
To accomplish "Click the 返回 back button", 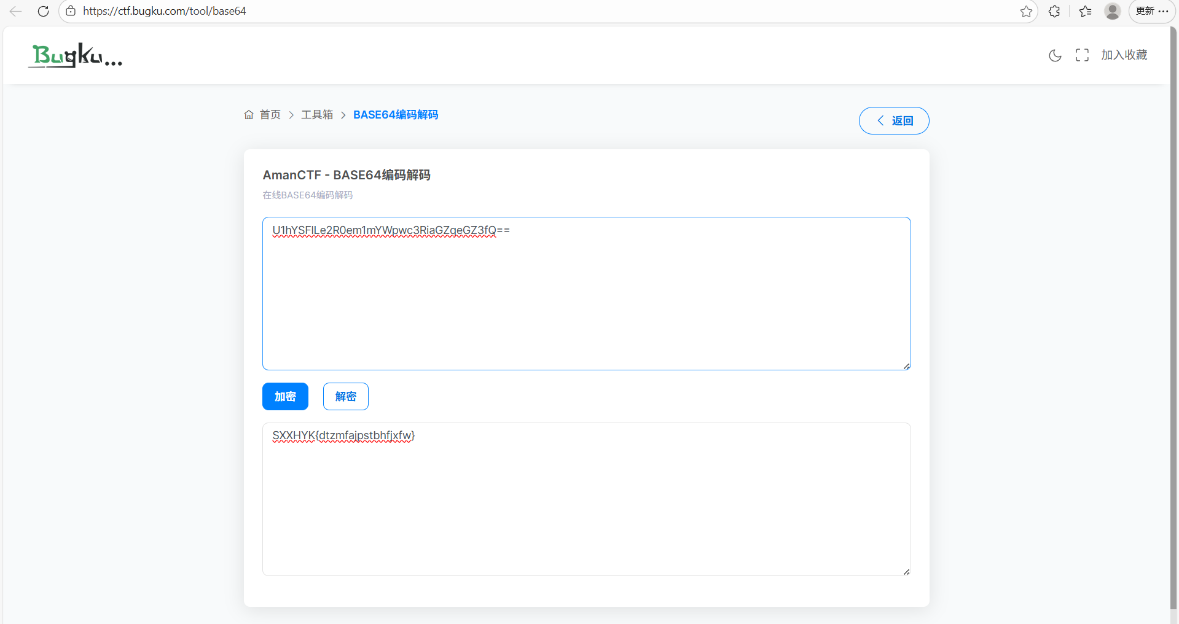I will tap(894, 120).
